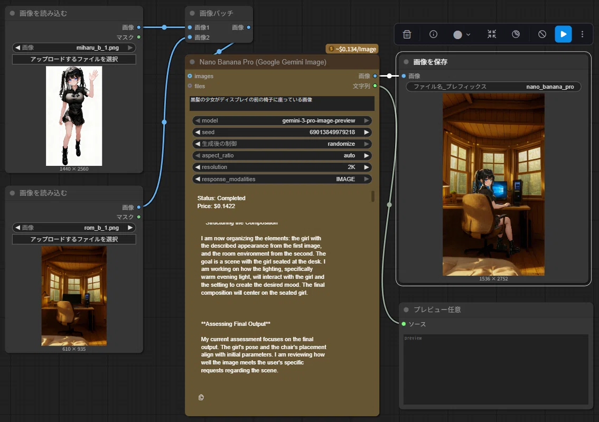The image size is (599, 422).
Task: Click the 画像2 input port on 画像バッチ
Action: pos(190,37)
